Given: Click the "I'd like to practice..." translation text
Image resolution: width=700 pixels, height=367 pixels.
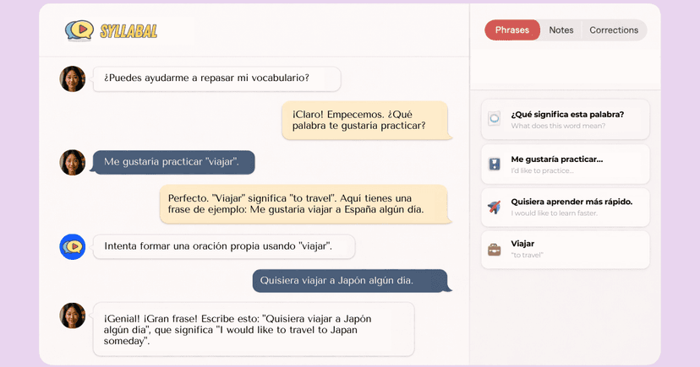Looking at the screenshot, I should (543, 170).
